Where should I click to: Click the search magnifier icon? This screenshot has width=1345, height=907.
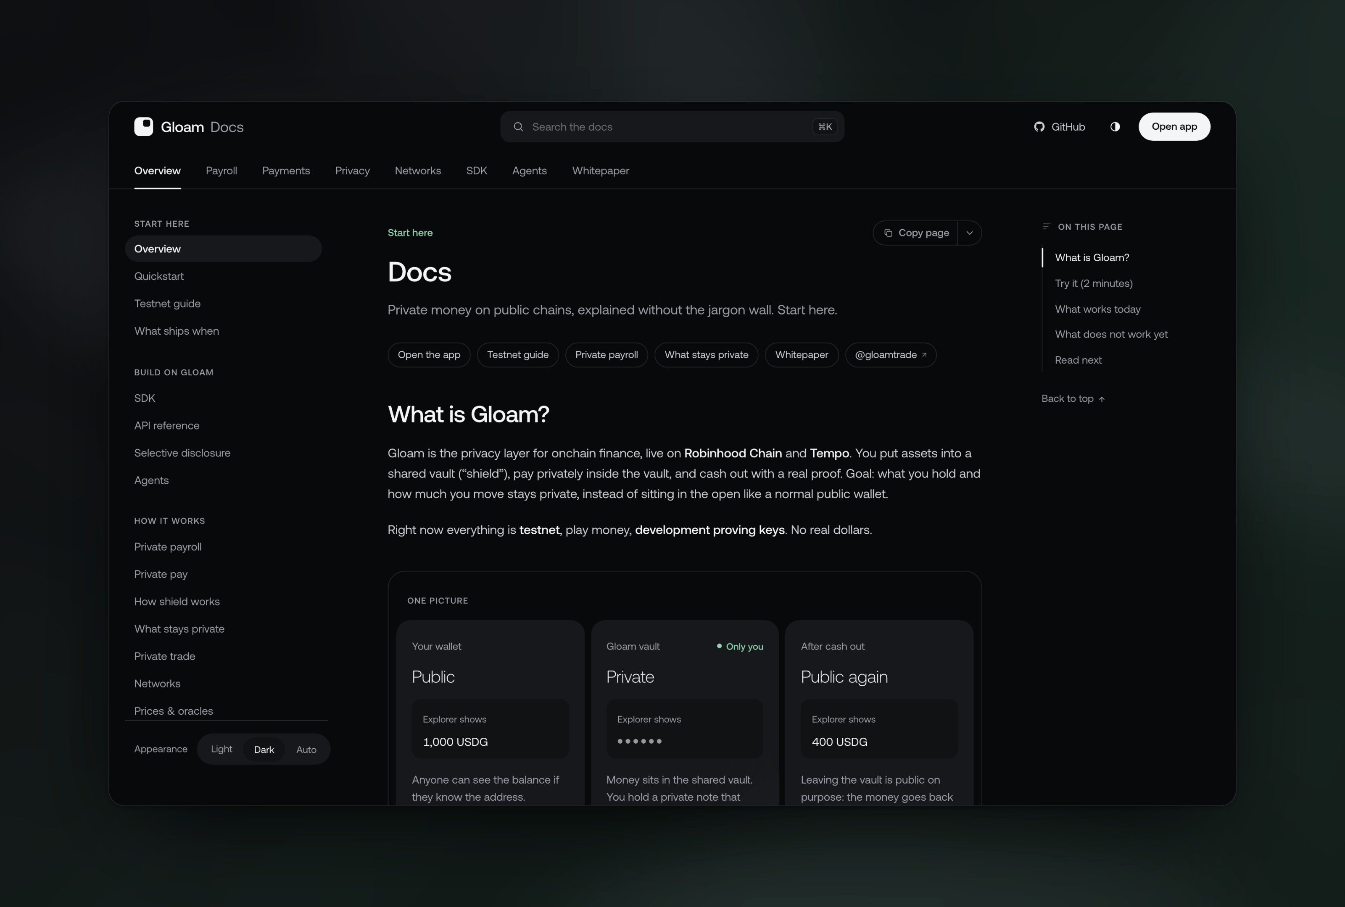pos(519,126)
